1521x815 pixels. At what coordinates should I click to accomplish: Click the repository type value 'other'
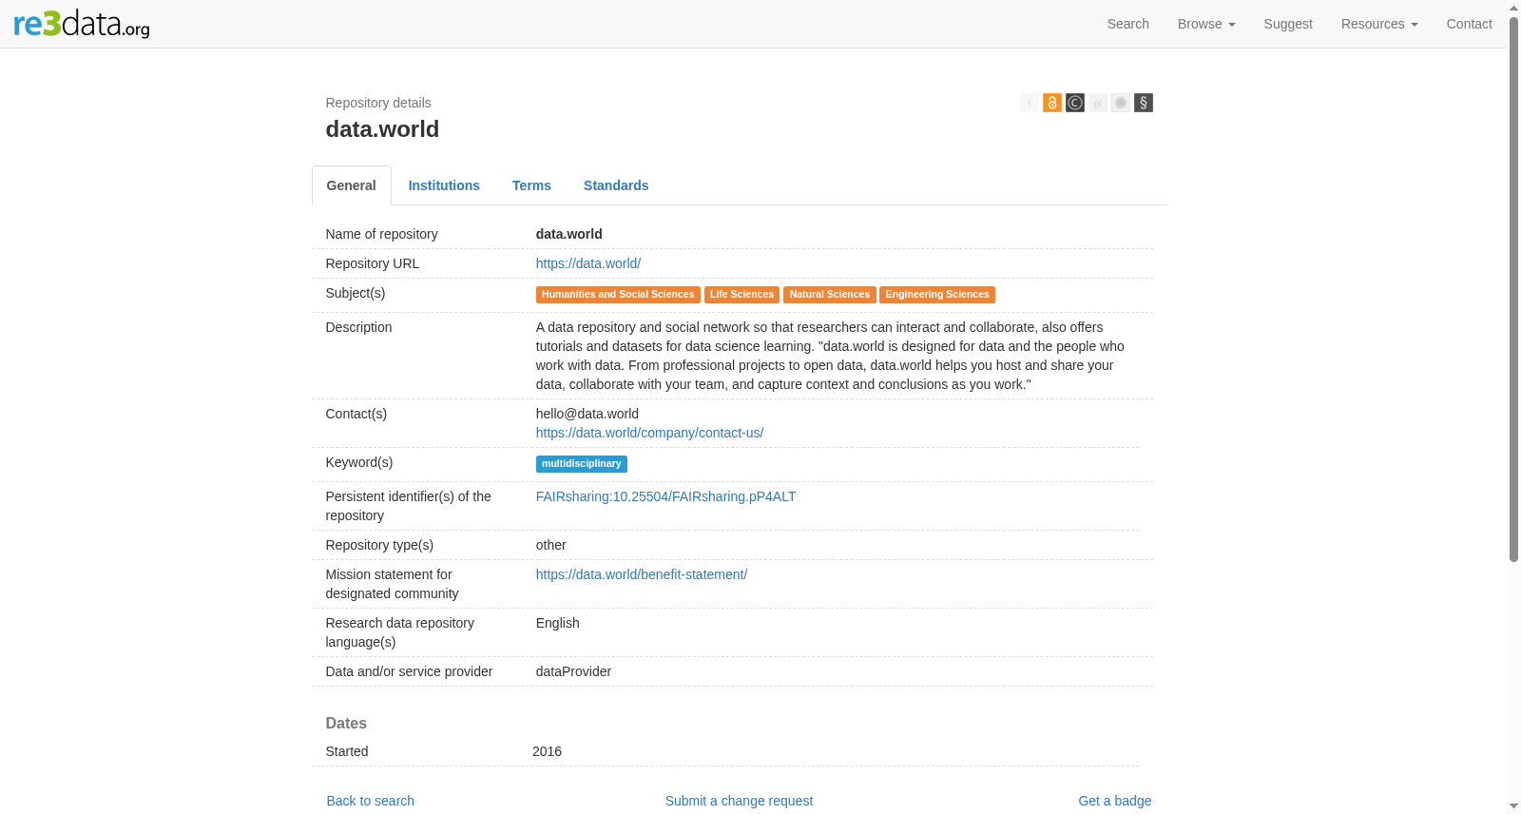(551, 545)
